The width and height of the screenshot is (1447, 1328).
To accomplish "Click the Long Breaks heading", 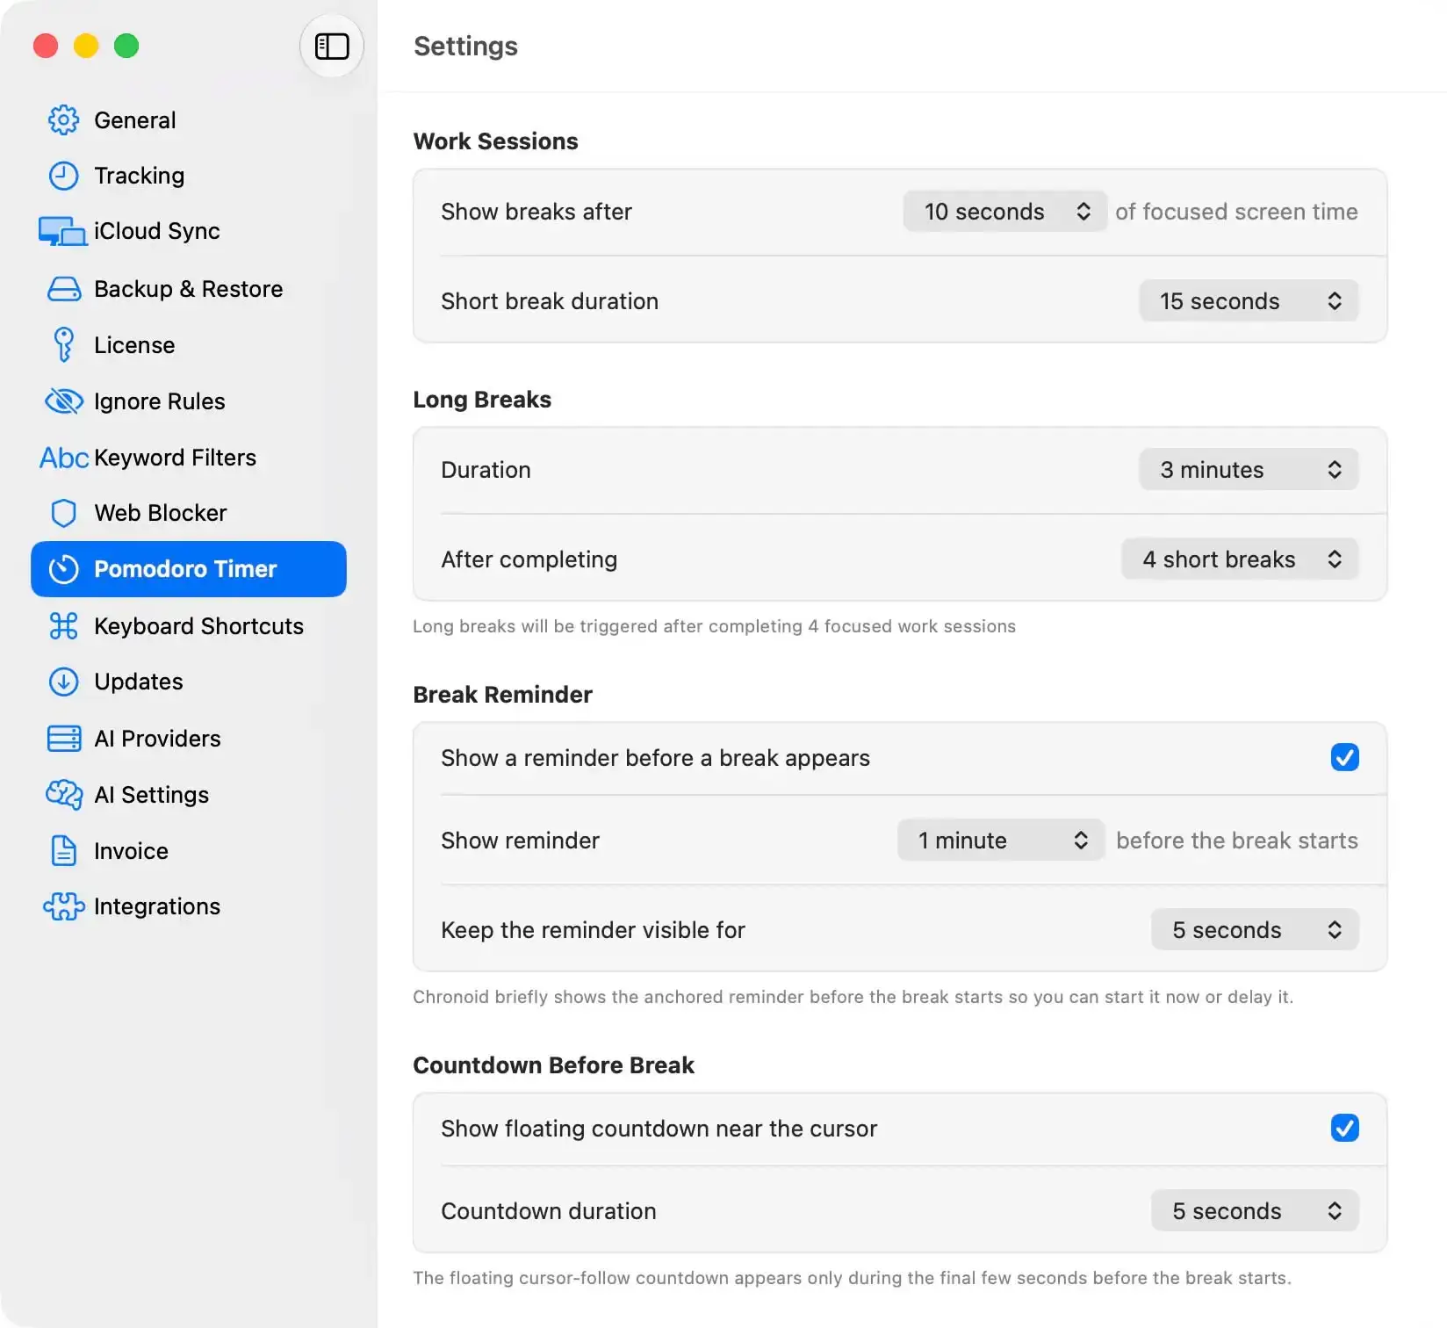I will [482, 400].
